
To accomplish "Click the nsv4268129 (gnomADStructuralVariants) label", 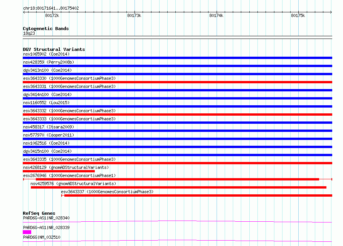I will click(x=66, y=167).
